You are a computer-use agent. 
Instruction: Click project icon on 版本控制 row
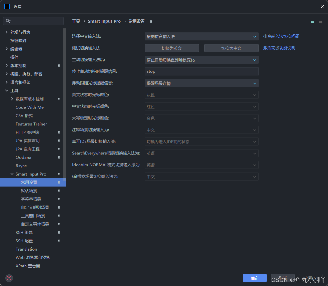point(59,65)
